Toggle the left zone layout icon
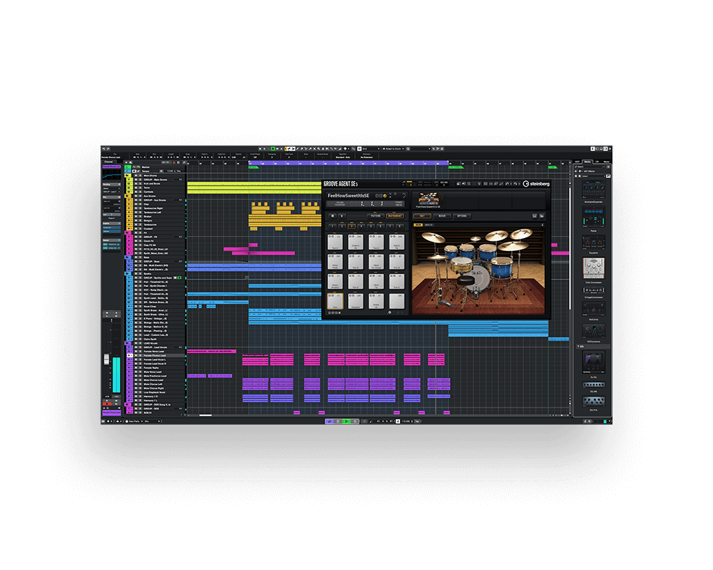 593,149
